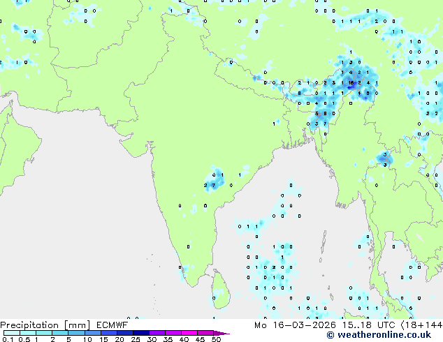Click the 35–40 mm legend color swatch
Screen dimensions: 443x342
pos(173,333)
